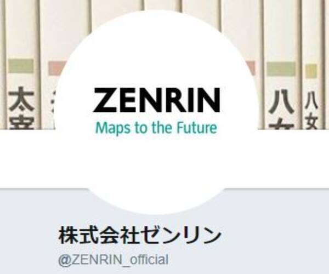The width and height of the screenshot is (329, 274).
Task: Click the green label on left book spine
Action: point(21,66)
